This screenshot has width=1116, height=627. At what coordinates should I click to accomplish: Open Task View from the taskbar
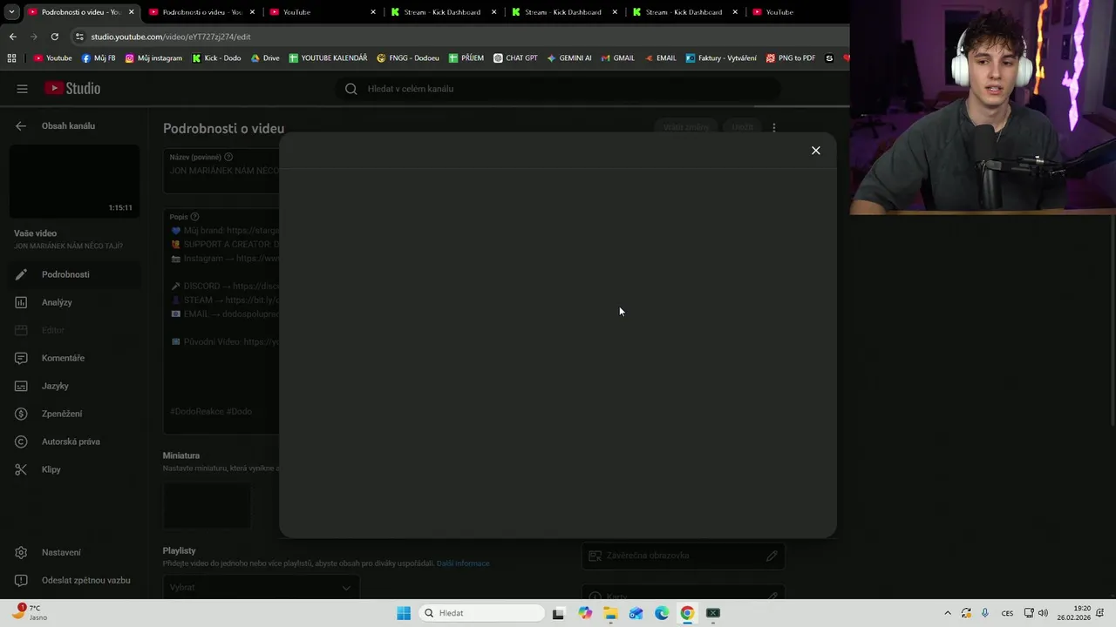pyautogui.click(x=558, y=613)
